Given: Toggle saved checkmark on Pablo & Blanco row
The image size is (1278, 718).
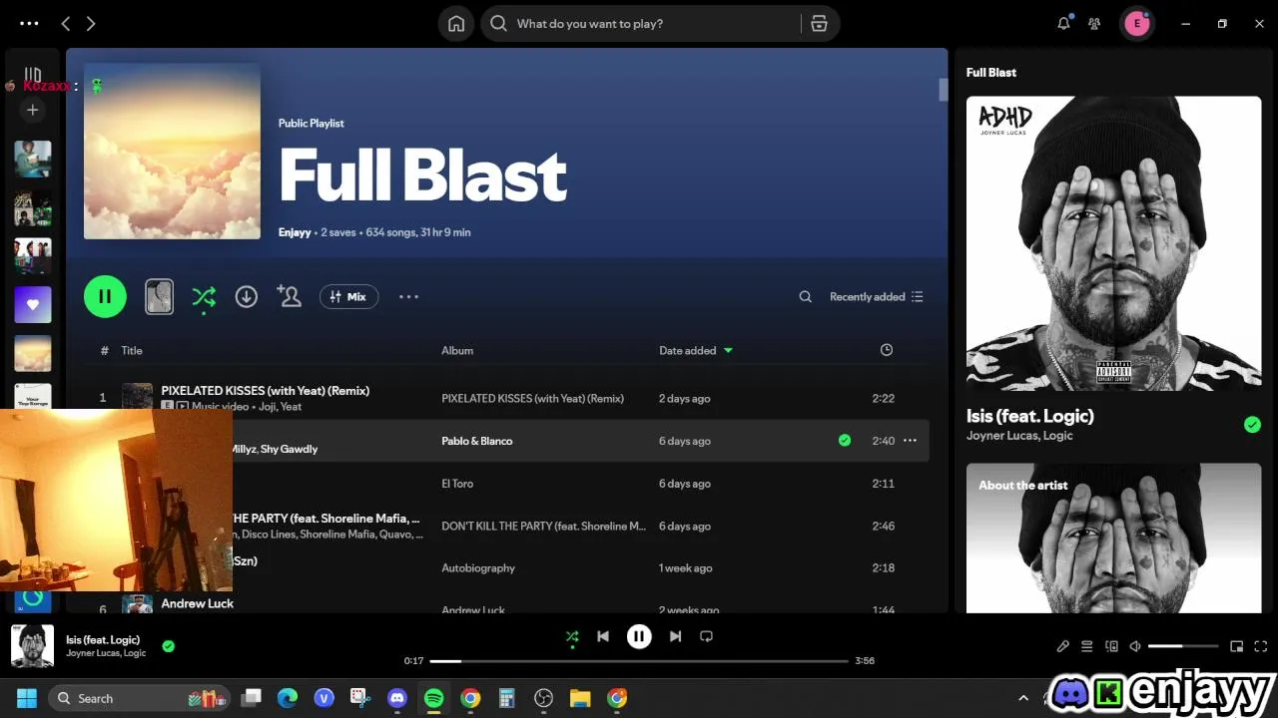Looking at the screenshot, I should click(x=845, y=441).
